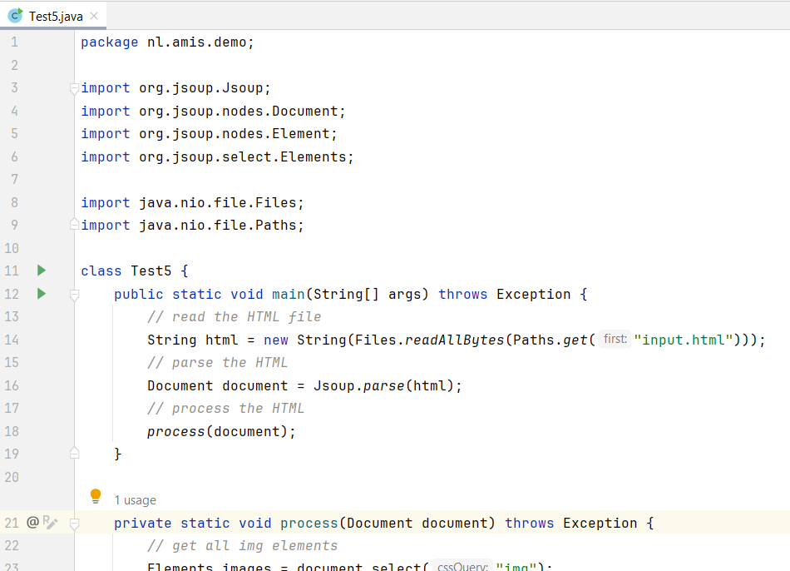Click the 'first:' parameter hint on line 14
The height and width of the screenshot is (571, 790).
(x=615, y=340)
